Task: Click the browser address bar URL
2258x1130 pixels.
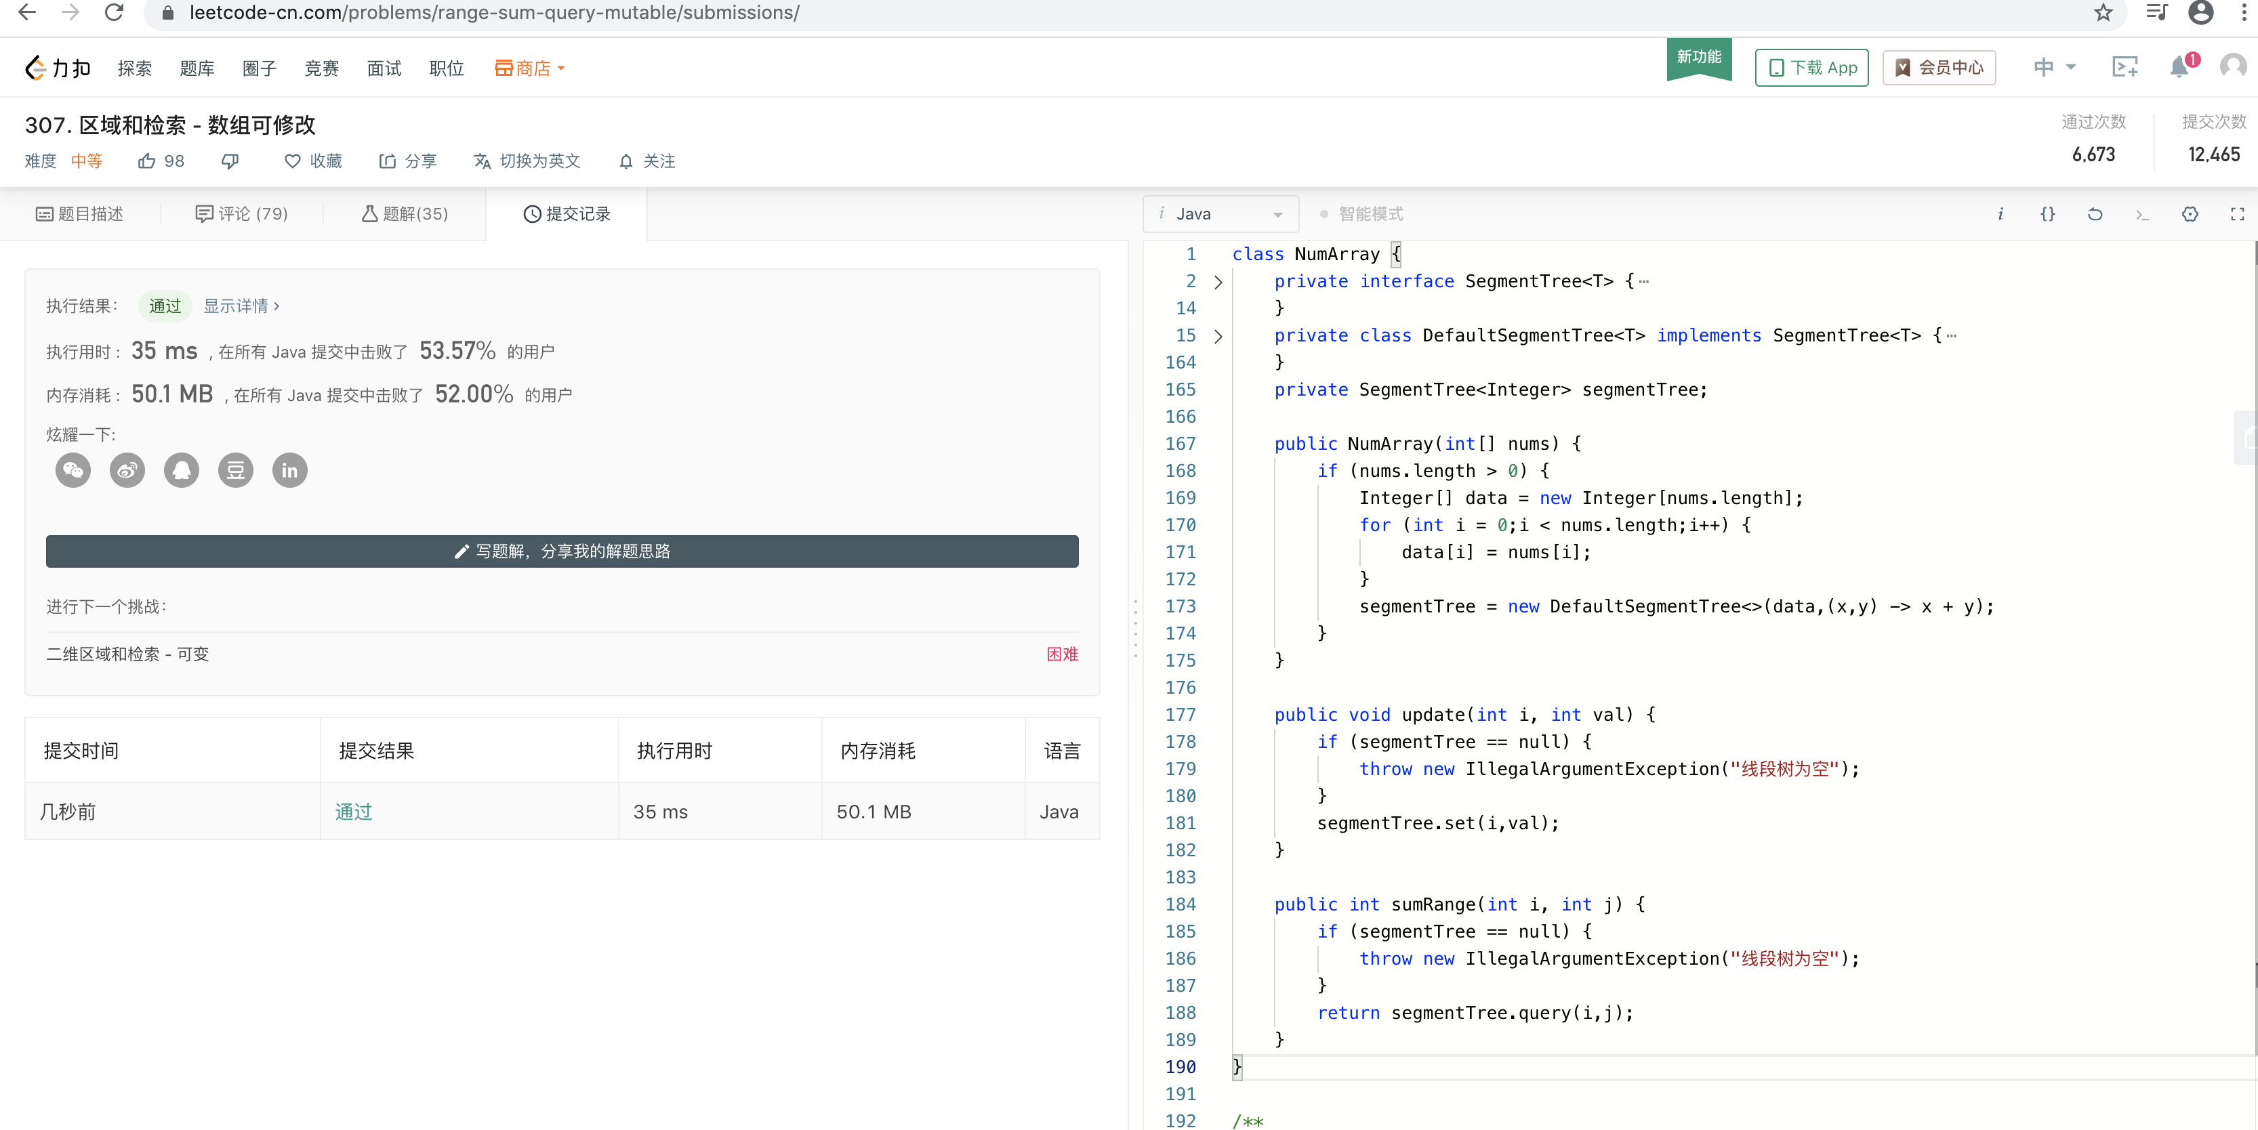Action: [495, 12]
